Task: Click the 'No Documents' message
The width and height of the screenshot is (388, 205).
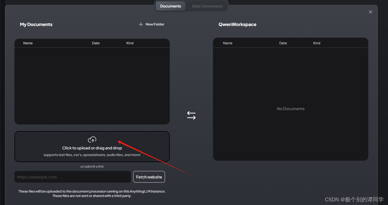Action: coord(291,109)
